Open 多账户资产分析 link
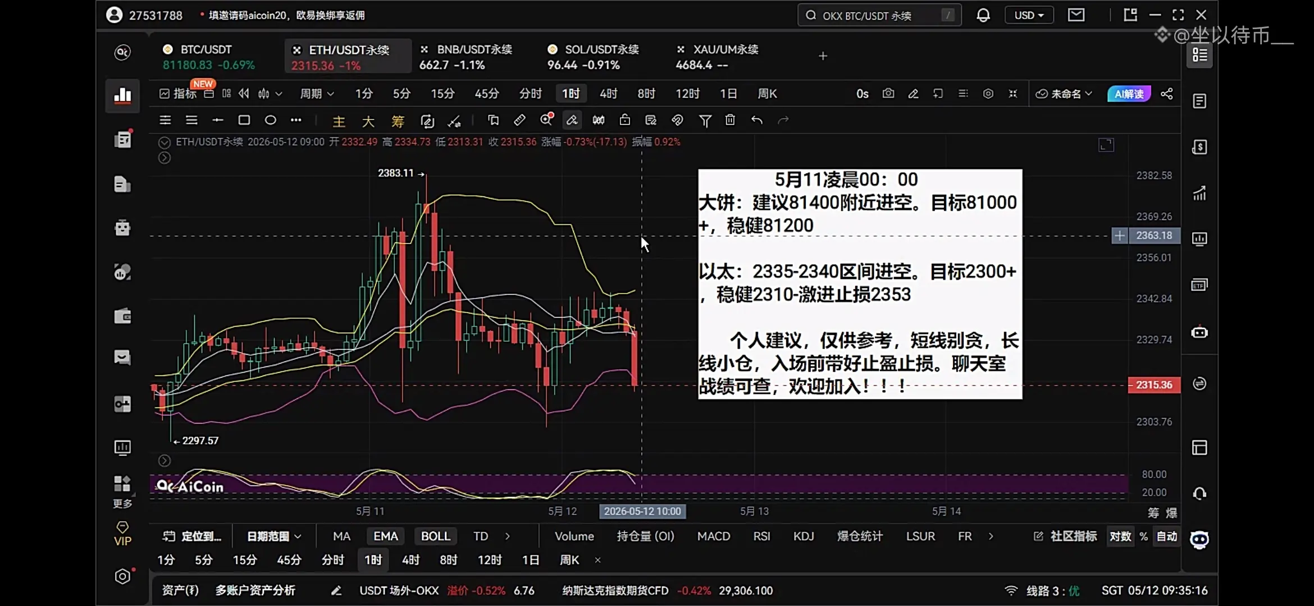Screen dimensions: 1314x606 tap(255, 590)
